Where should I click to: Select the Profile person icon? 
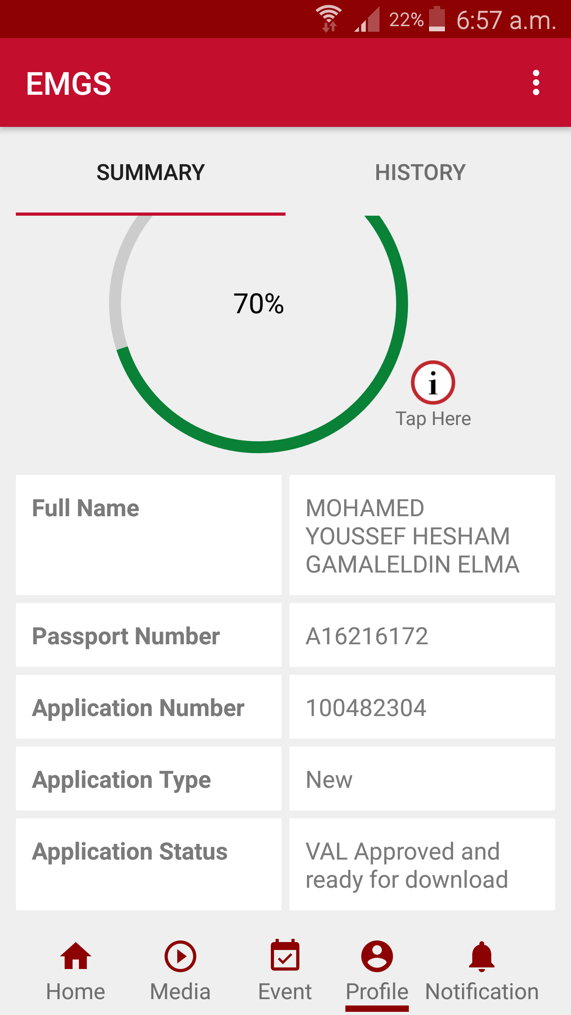(377, 956)
